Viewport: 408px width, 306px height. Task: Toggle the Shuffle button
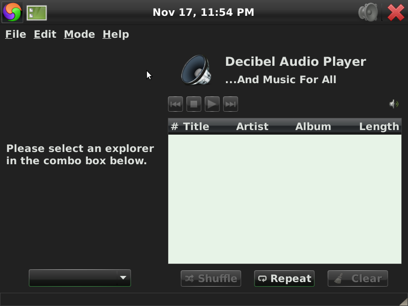[x=211, y=278]
